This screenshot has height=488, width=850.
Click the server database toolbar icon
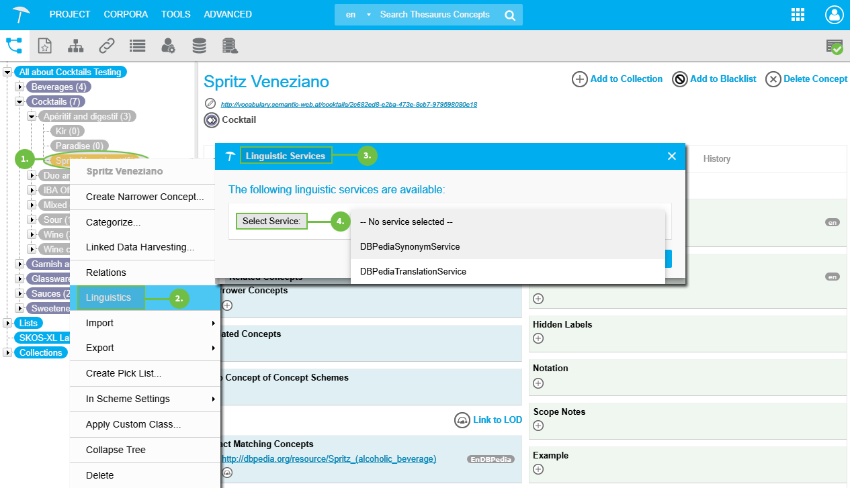[230, 46]
